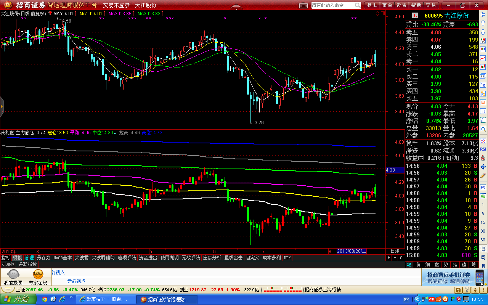Image resolution: width=488 pixels, height=305 pixels.
Task: Click the red dollar sign icon
Action: (483, 158)
